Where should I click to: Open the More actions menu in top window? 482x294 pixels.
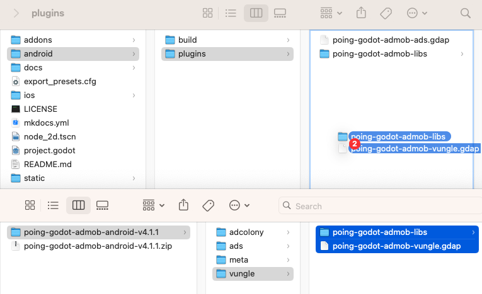(x=417, y=13)
